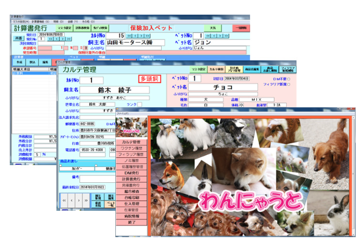Jump to first record beside カルテNo 15

click(x=129, y=36)
